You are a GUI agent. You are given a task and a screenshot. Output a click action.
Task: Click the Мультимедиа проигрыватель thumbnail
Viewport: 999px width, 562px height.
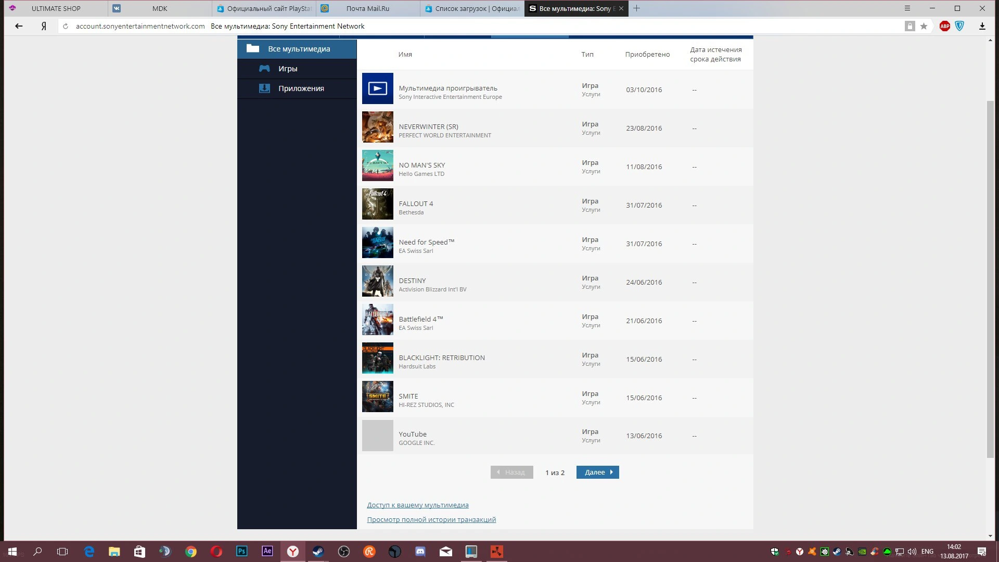[x=378, y=88]
